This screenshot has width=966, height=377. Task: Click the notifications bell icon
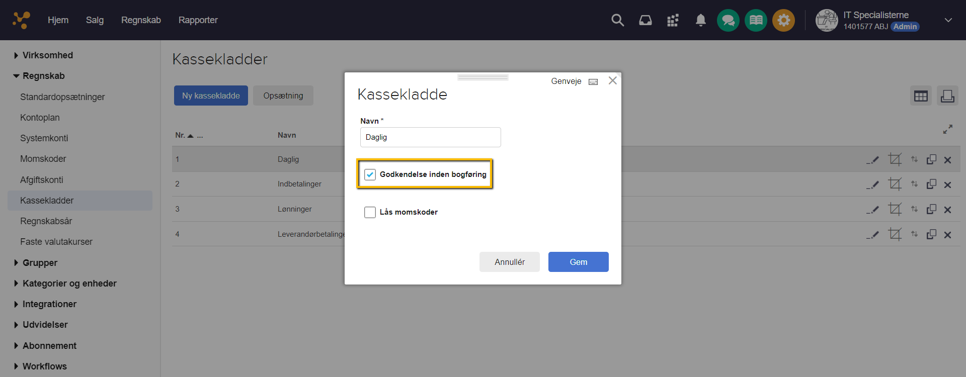pyautogui.click(x=700, y=20)
